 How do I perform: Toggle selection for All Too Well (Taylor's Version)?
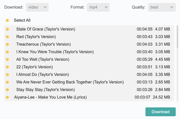click(7, 59)
